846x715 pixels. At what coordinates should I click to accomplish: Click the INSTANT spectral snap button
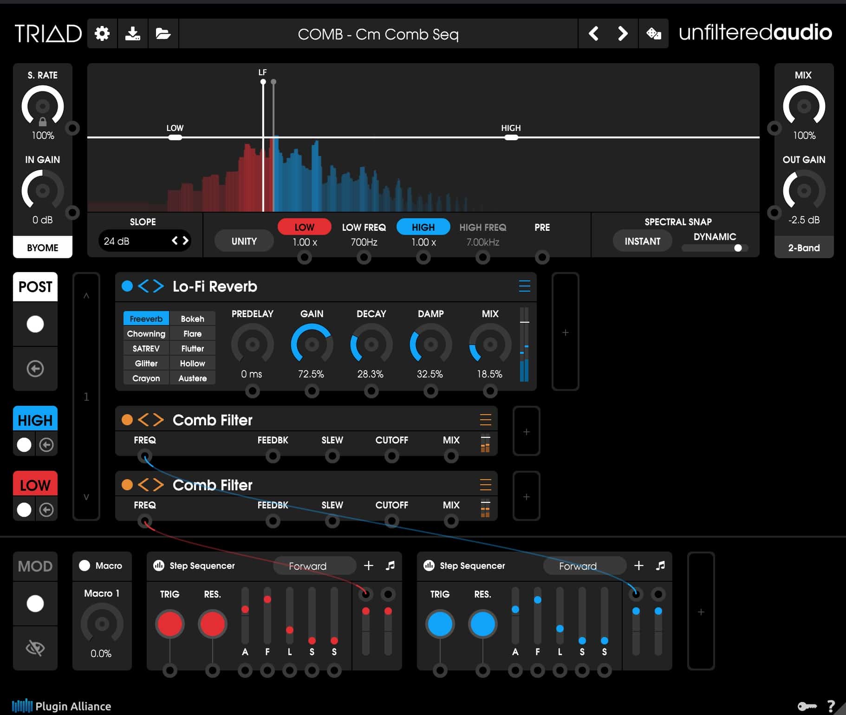tap(642, 241)
